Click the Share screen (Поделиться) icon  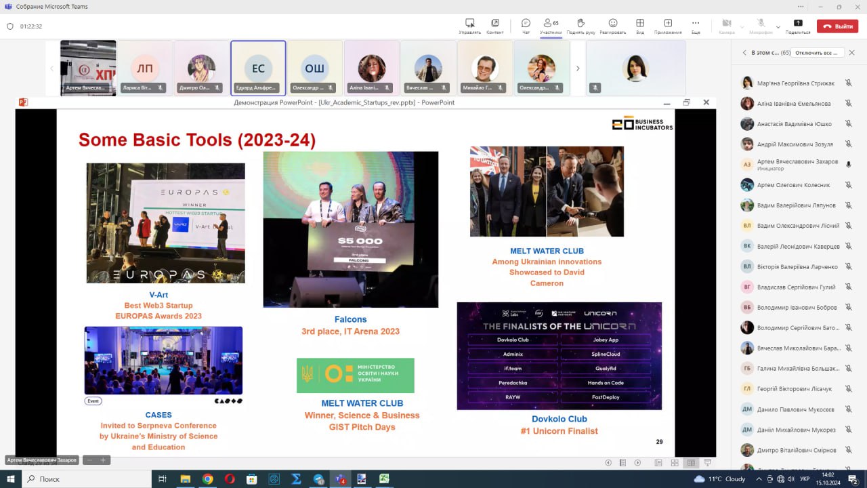click(x=797, y=26)
